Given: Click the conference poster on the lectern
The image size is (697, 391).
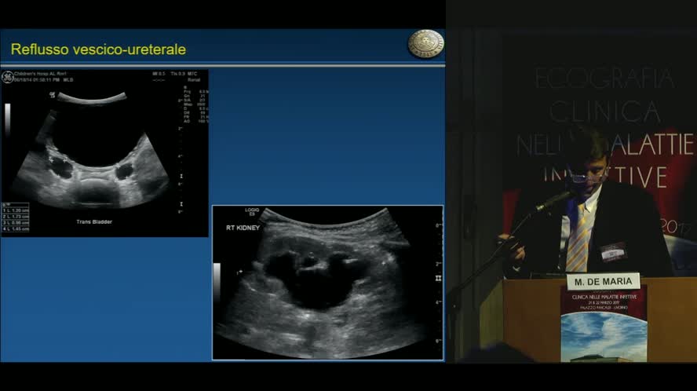Looking at the screenshot, I should pos(604,323).
